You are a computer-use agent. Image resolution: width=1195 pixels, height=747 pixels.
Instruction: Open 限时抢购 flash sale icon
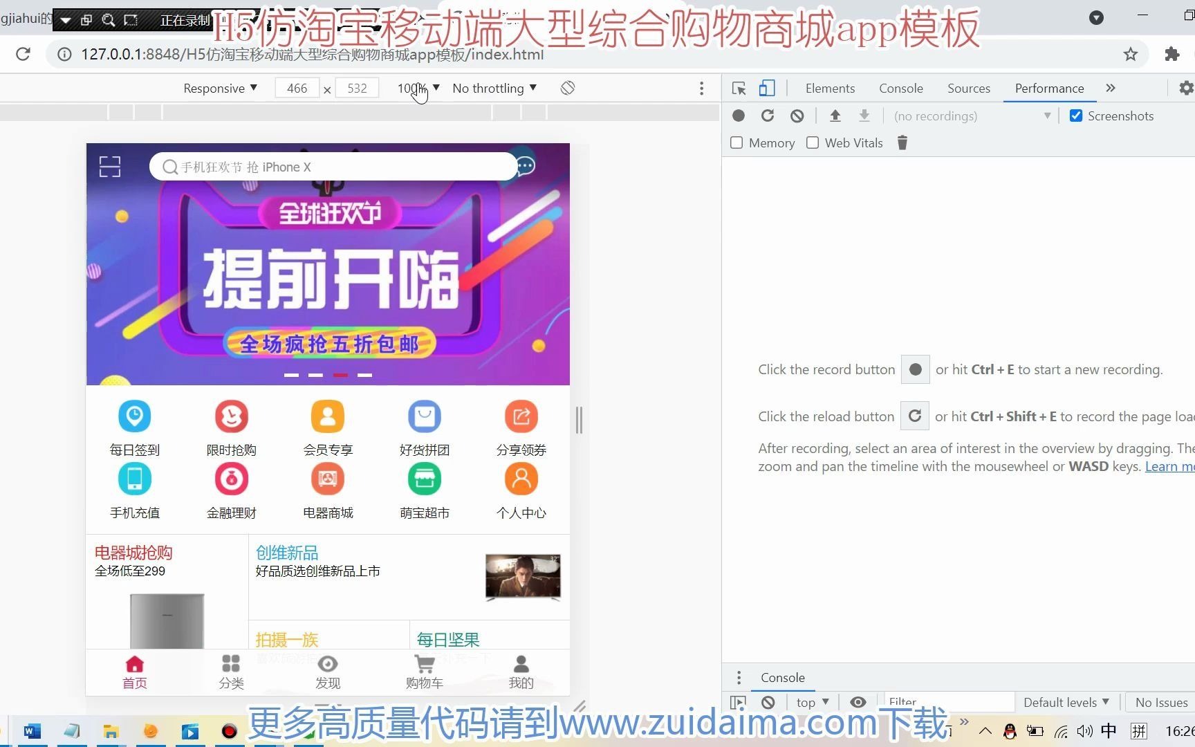pos(232,416)
